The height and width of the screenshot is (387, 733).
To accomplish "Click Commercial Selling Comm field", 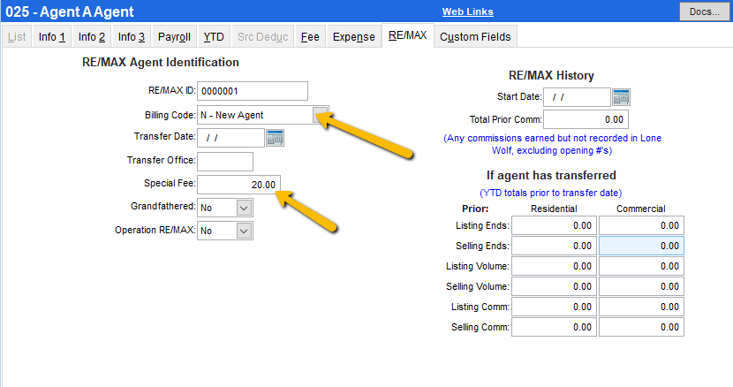I will tap(641, 327).
